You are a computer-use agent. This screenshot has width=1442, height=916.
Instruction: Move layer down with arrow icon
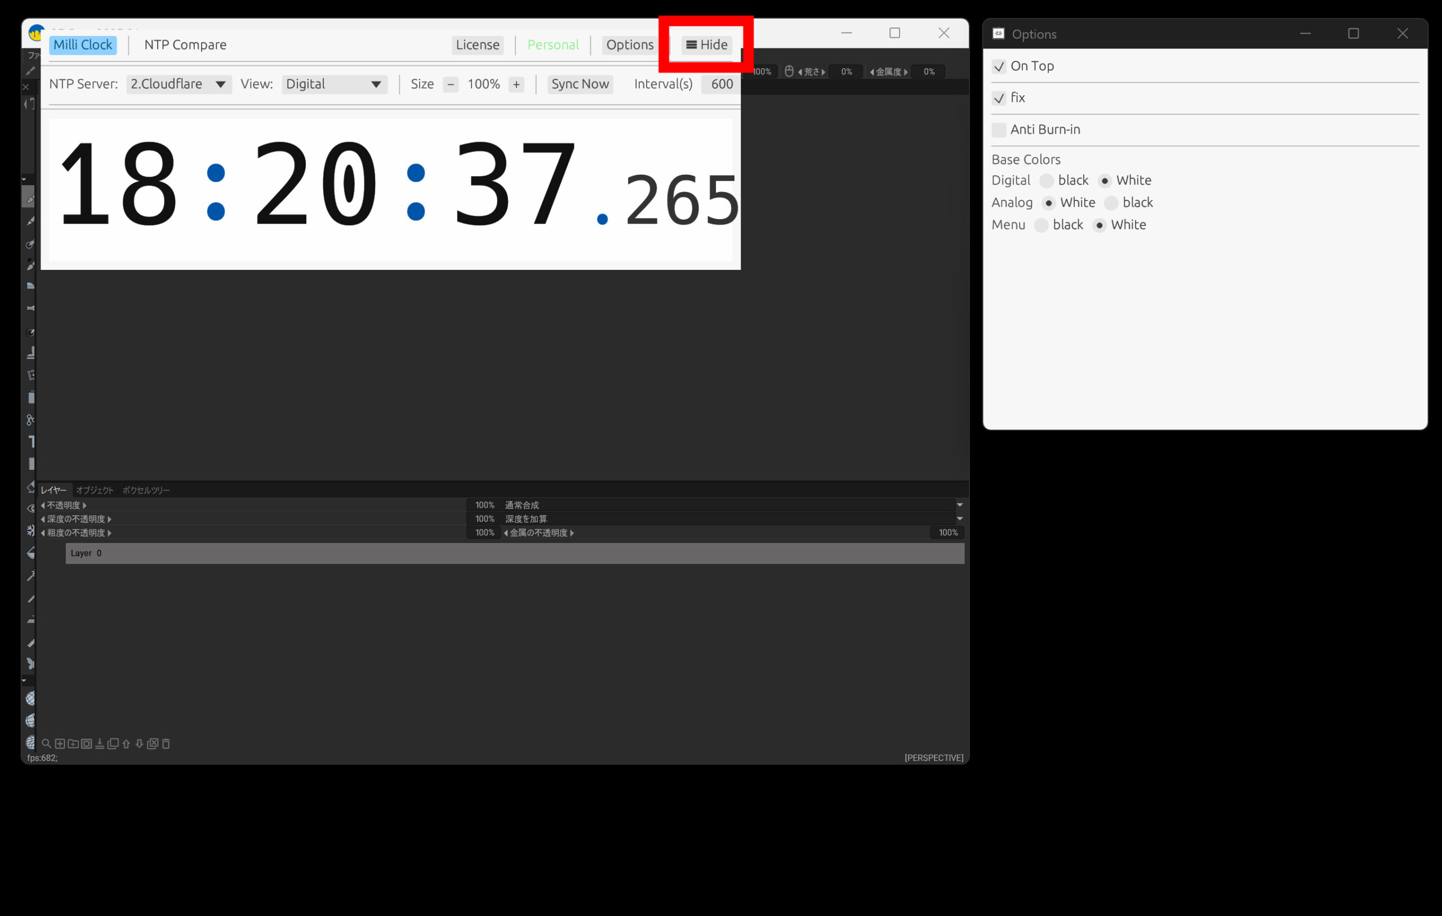140,744
